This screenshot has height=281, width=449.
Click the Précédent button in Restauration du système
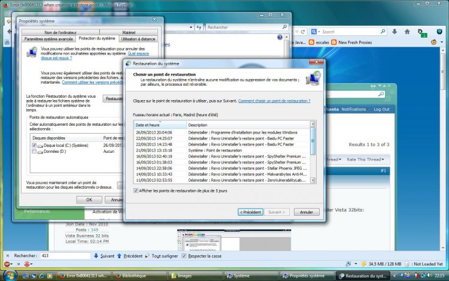[250, 212]
